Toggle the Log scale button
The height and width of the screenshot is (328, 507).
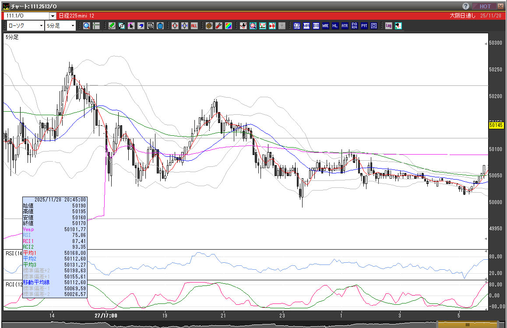click(x=388, y=26)
